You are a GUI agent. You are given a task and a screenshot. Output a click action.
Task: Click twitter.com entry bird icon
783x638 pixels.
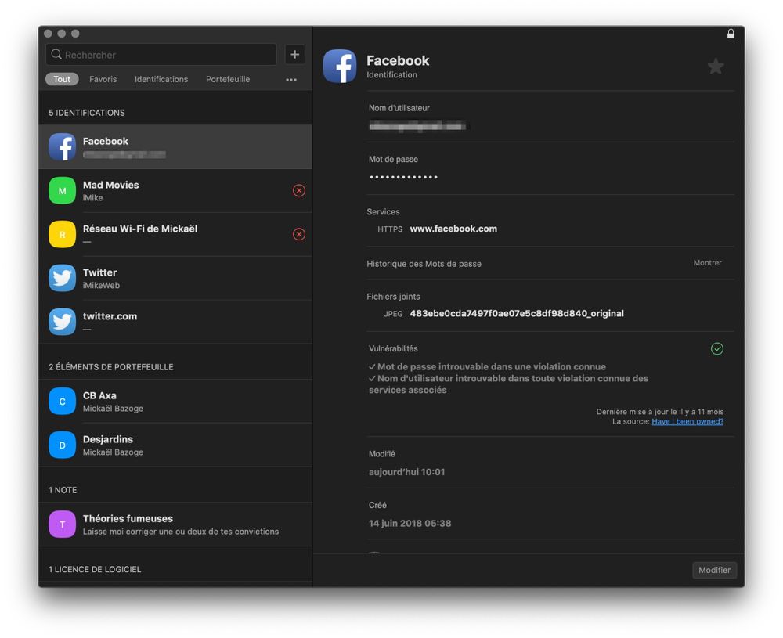(63, 322)
